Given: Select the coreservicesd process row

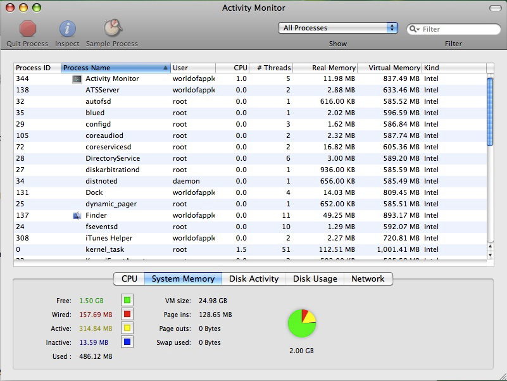Looking at the screenshot, I should tap(250, 147).
